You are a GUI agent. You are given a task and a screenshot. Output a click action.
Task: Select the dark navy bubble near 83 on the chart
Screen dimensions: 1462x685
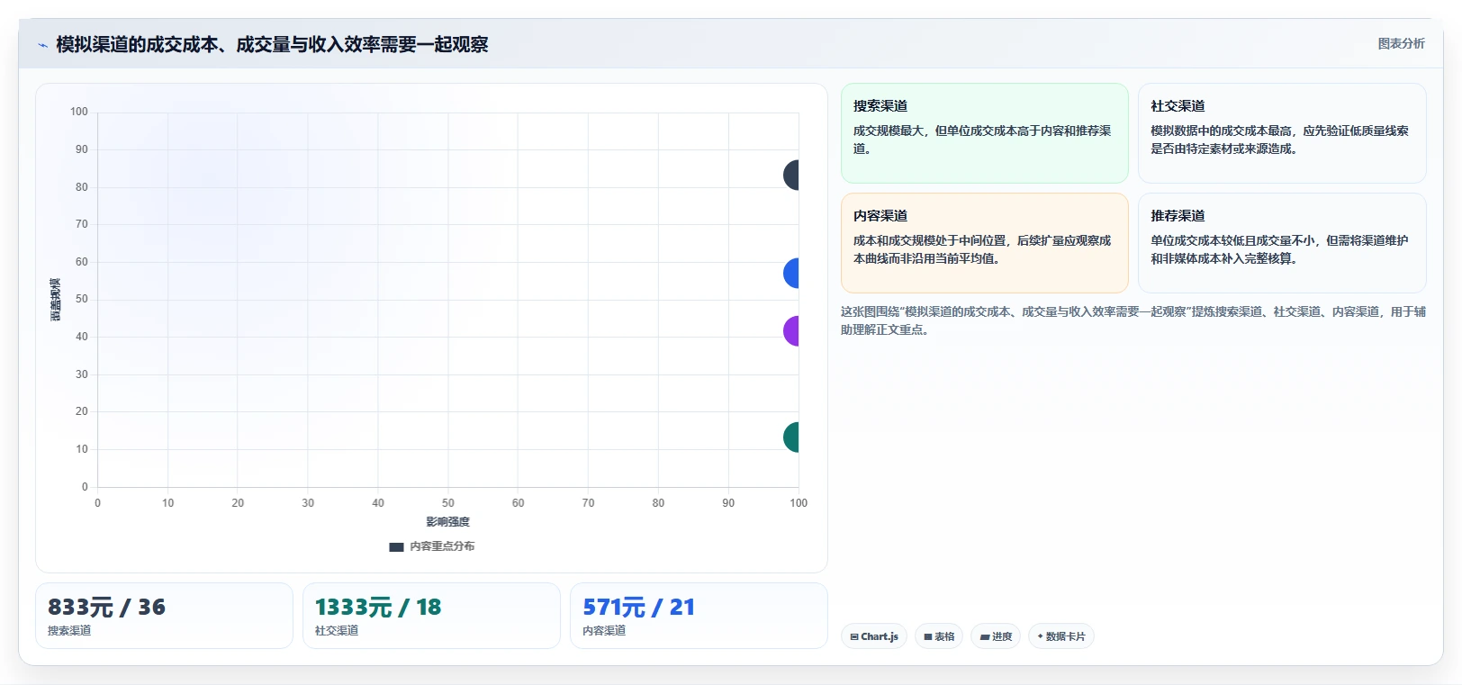coord(791,175)
